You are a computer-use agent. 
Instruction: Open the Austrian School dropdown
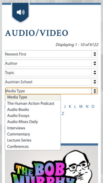coord(51,82)
